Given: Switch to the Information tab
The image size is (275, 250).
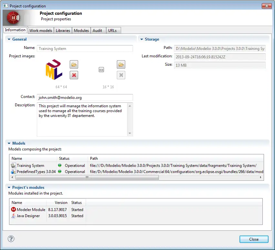Looking at the screenshot, I should click(15, 30).
